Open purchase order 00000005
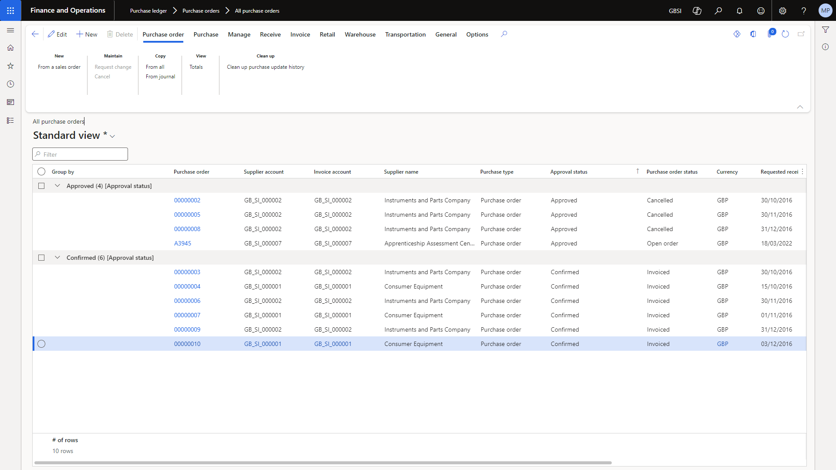 click(x=187, y=214)
